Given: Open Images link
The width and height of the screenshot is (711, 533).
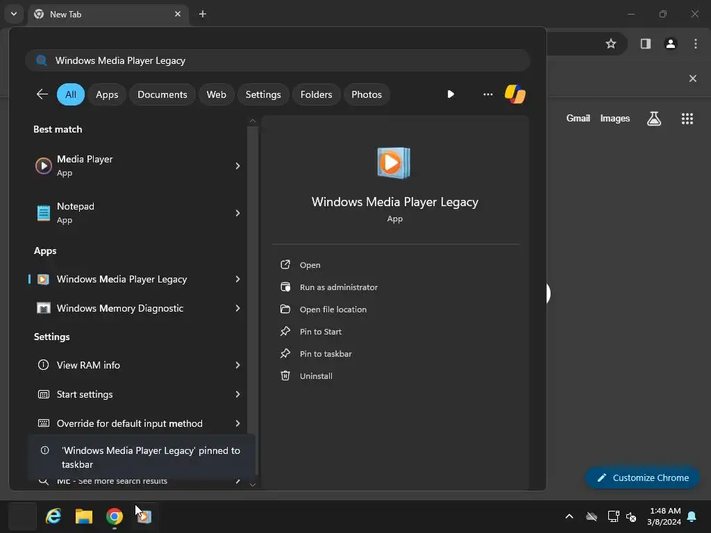Looking at the screenshot, I should (x=615, y=118).
